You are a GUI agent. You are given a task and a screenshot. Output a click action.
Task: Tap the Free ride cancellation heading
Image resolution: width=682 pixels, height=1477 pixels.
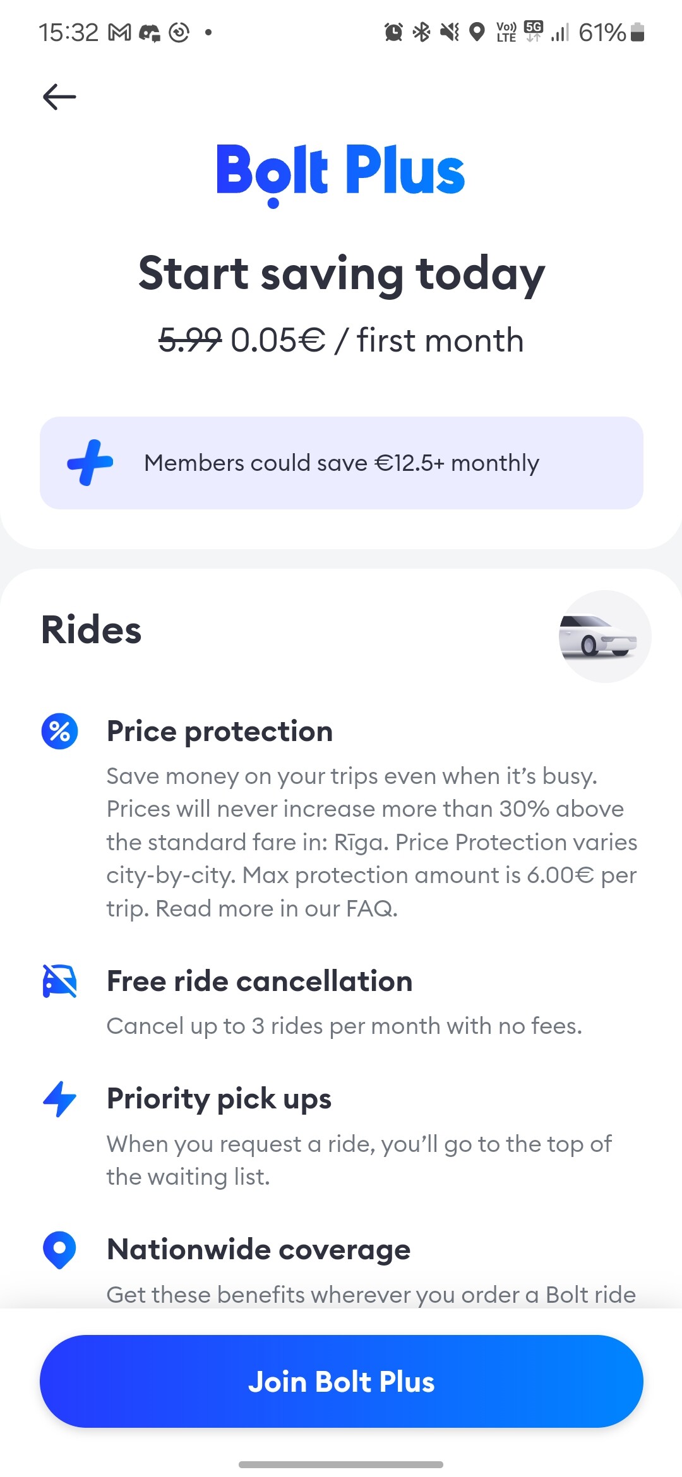point(260,982)
